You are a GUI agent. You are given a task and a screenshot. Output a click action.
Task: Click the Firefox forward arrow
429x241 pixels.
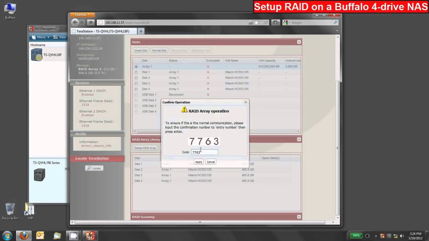point(82,22)
